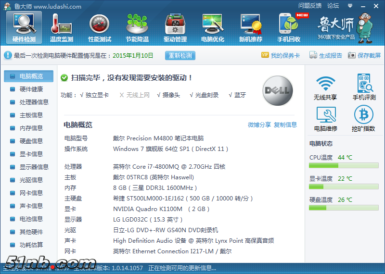Open the 问题反馈 feedback link
385x274 pixels.
coord(310,6)
